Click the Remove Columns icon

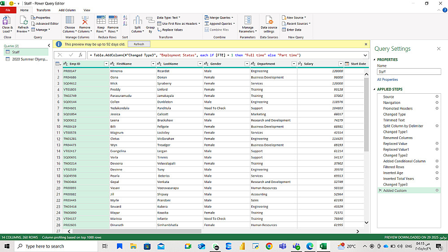coord(85,21)
